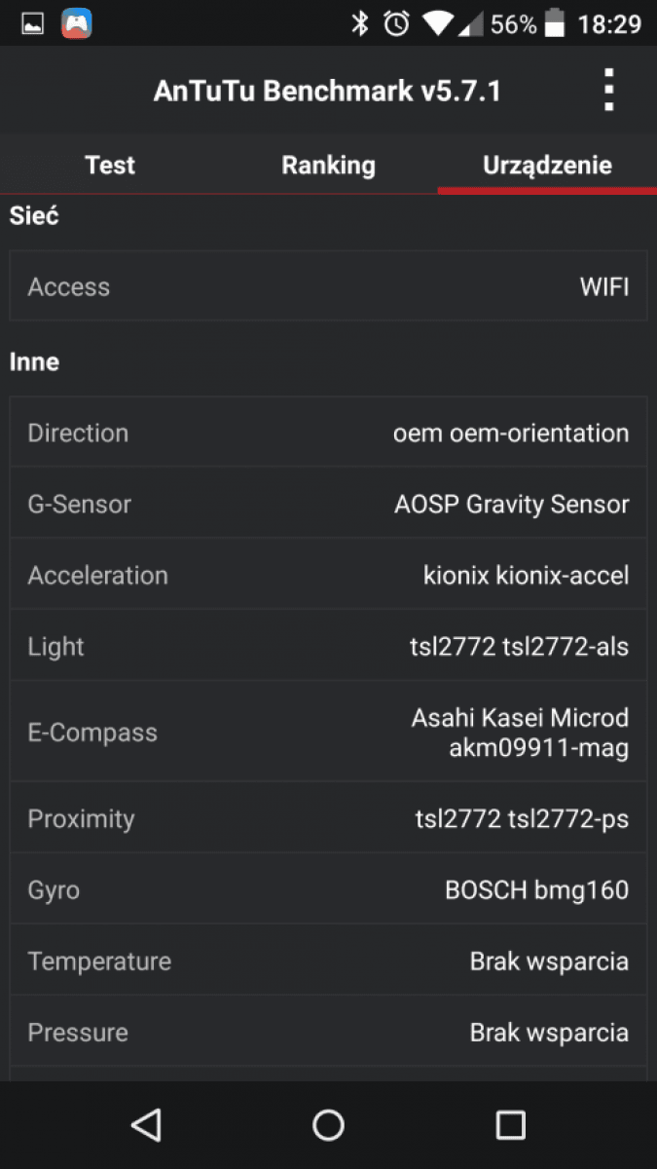Open the three-dot overflow menu

pyautogui.click(x=608, y=91)
